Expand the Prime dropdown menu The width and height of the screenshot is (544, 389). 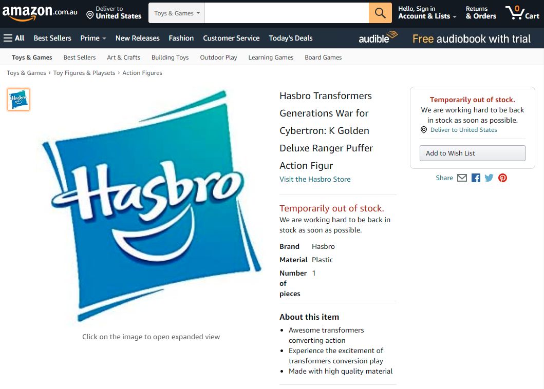pos(93,38)
